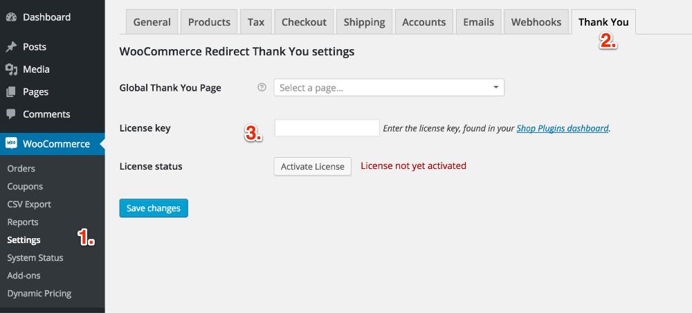Open the Checkout tab
The height and width of the screenshot is (313, 692).
tap(304, 22)
